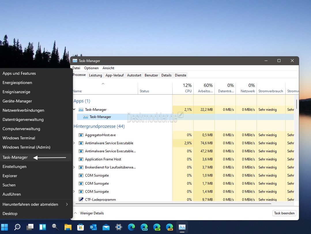Switch to the Benutzer tab
The width and height of the screenshot is (311, 234).
pos(151,75)
